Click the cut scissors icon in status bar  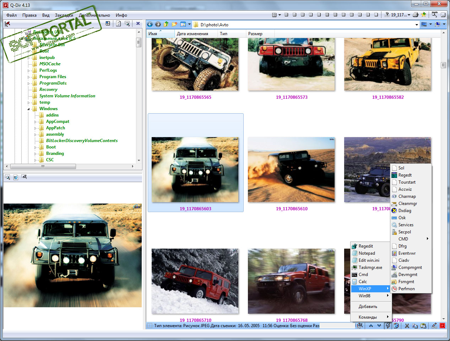point(407,326)
